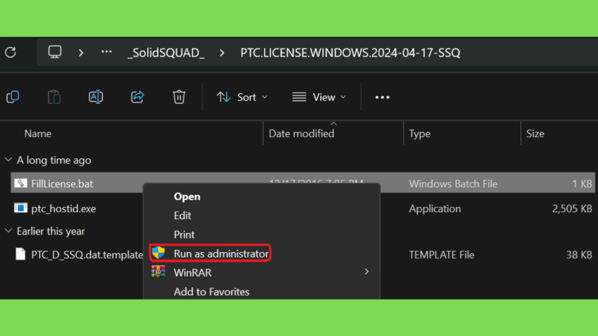
Task: Click the Delete trash can icon
Action: click(179, 97)
